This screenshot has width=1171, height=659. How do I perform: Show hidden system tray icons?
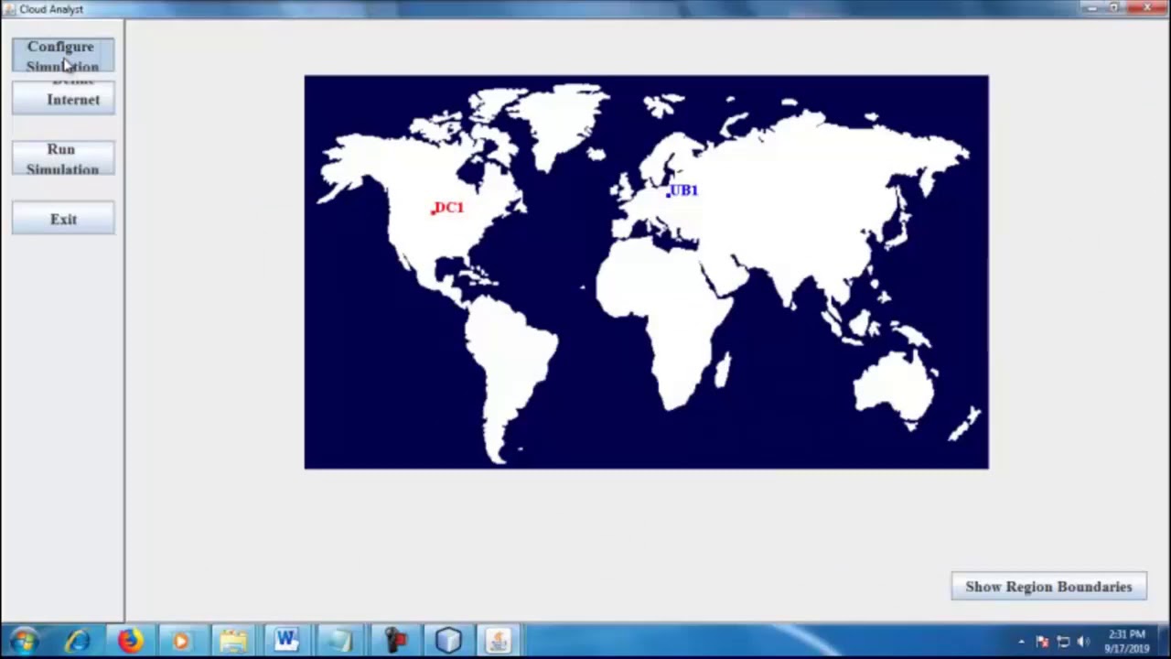[1021, 642]
